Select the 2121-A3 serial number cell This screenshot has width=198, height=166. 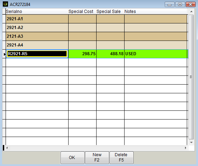click(x=37, y=36)
